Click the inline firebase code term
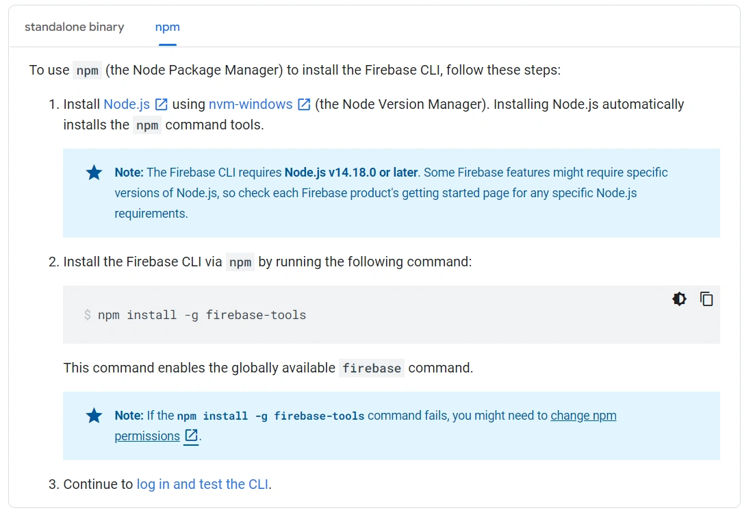The width and height of the screenshot is (753, 519). tap(372, 368)
